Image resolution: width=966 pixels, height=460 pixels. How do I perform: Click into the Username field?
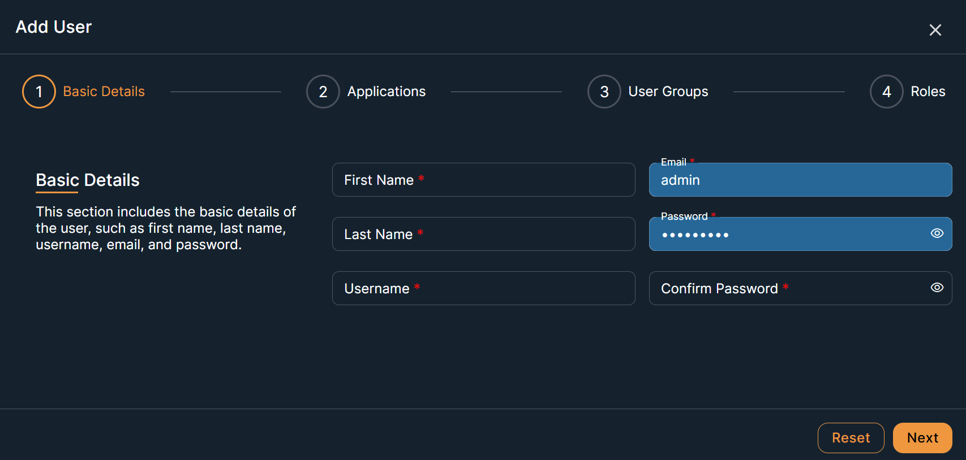tap(483, 288)
